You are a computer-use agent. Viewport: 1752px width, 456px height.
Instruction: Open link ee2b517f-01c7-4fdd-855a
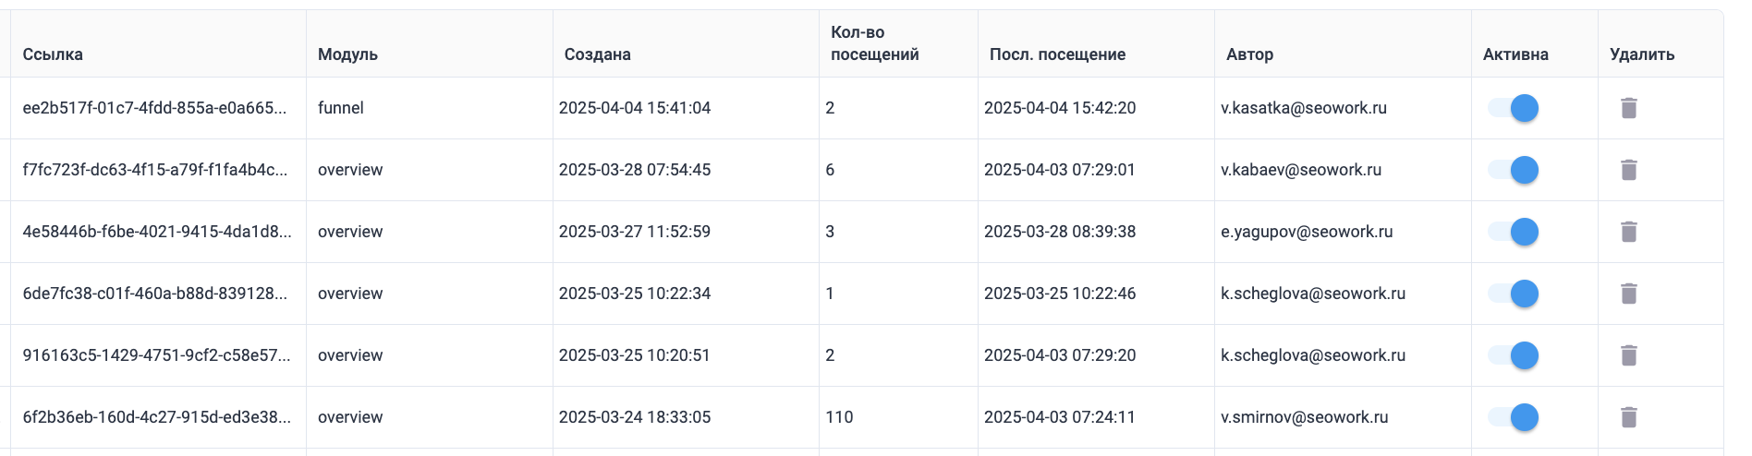pyautogui.click(x=154, y=108)
